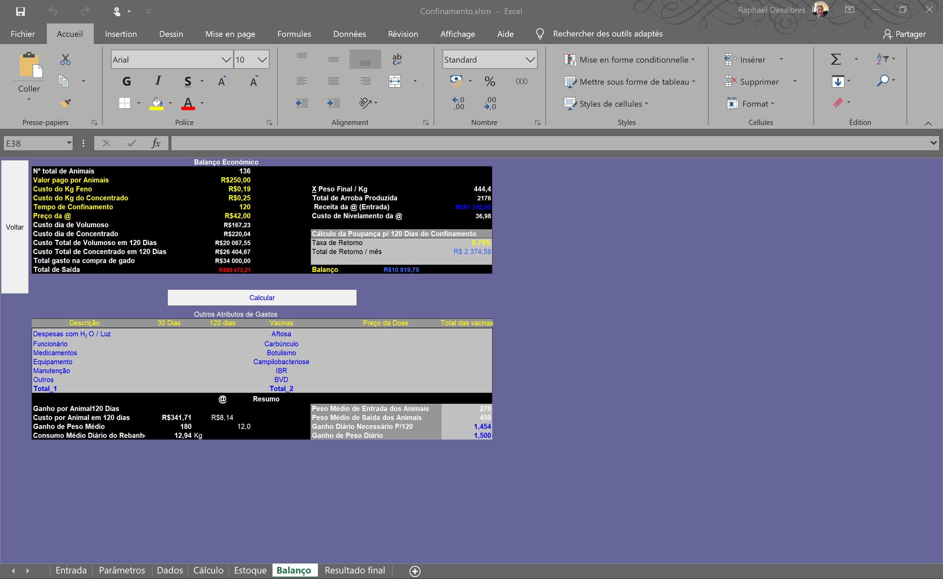Click the merge and center icon
This screenshot has height=579, width=943.
[x=395, y=81]
